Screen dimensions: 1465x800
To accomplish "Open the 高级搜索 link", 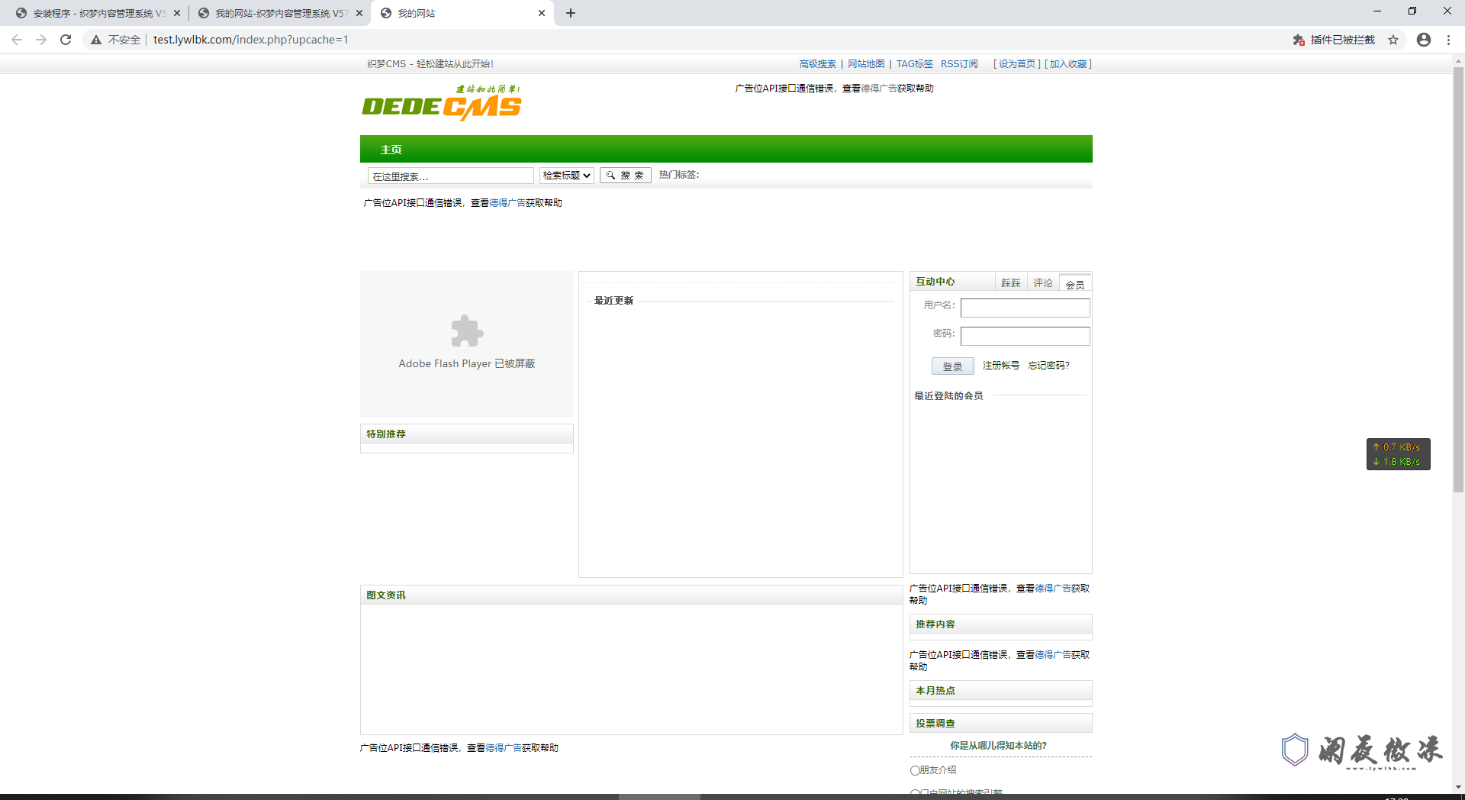I will [817, 64].
